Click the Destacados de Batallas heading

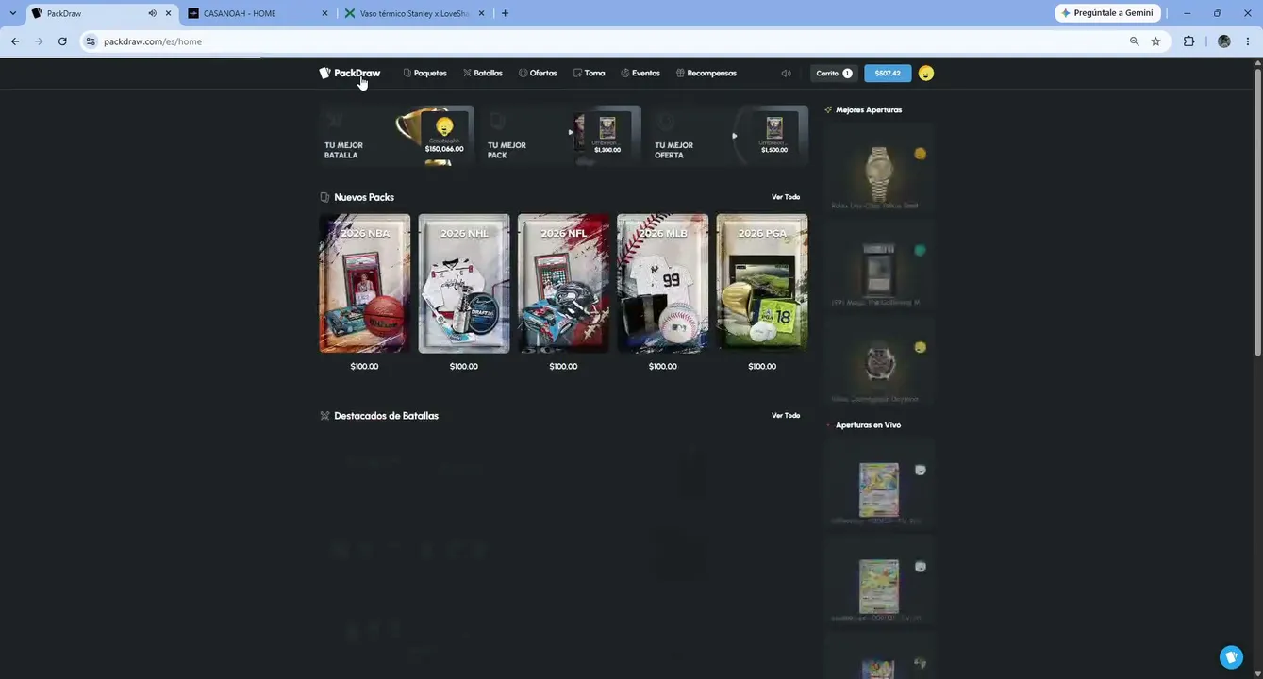386,415
